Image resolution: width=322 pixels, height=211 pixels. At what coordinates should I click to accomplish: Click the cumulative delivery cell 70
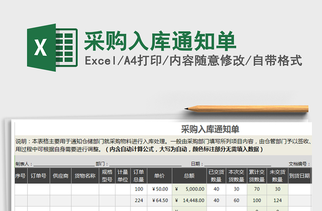click(257, 189)
